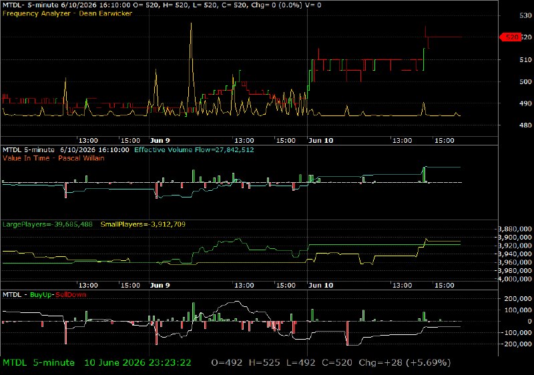
Task: Click the 200,000 axis label in BuyUp panel
Action: [517, 299]
